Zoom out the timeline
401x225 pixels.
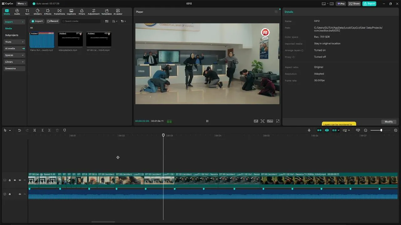(365, 130)
